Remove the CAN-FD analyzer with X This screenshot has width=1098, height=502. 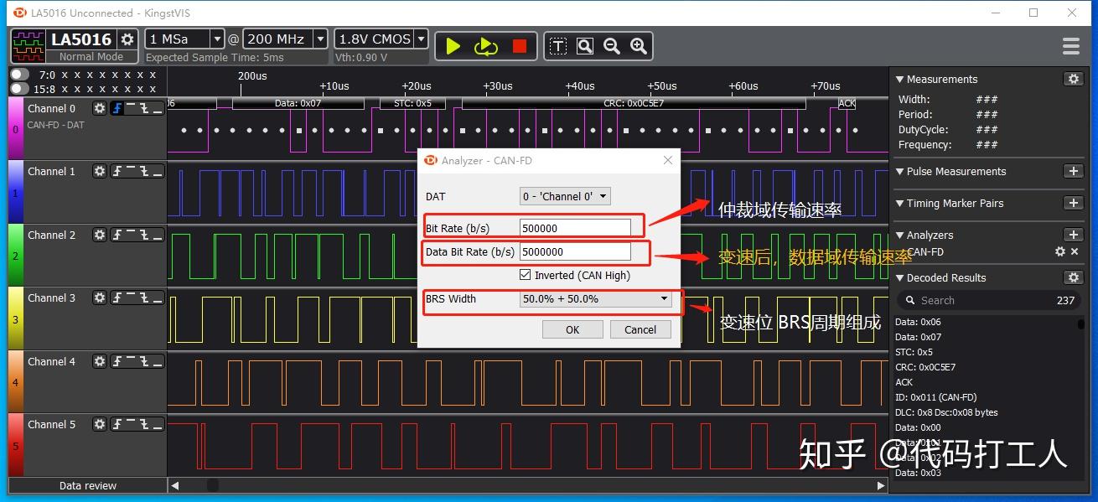(1075, 251)
